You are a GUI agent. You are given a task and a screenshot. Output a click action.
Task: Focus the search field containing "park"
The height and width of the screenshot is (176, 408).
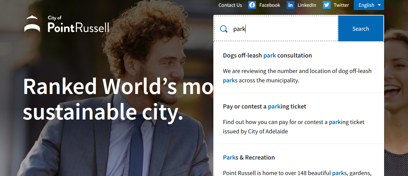click(x=276, y=28)
